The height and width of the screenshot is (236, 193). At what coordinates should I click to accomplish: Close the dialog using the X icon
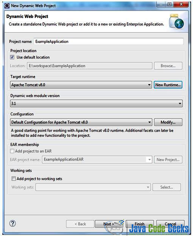181,4
